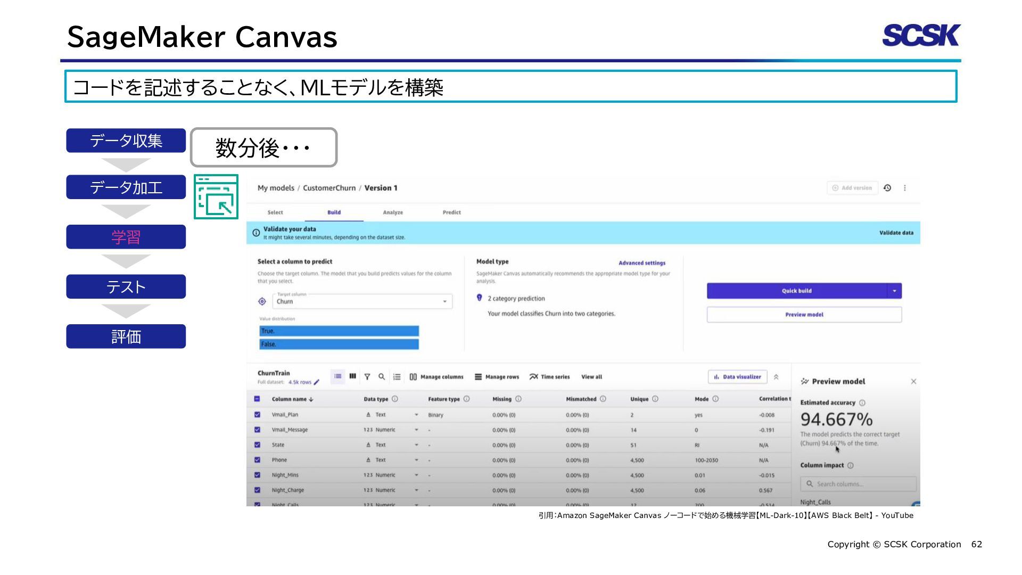
Task: Click View all in toolbar
Action: 591,377
